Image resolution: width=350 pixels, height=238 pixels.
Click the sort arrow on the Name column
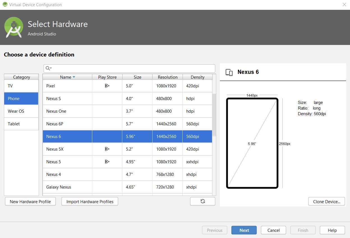[74, 77]
